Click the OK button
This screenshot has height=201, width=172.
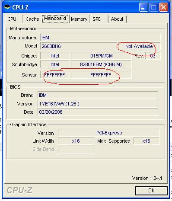[x=151, y=191]
